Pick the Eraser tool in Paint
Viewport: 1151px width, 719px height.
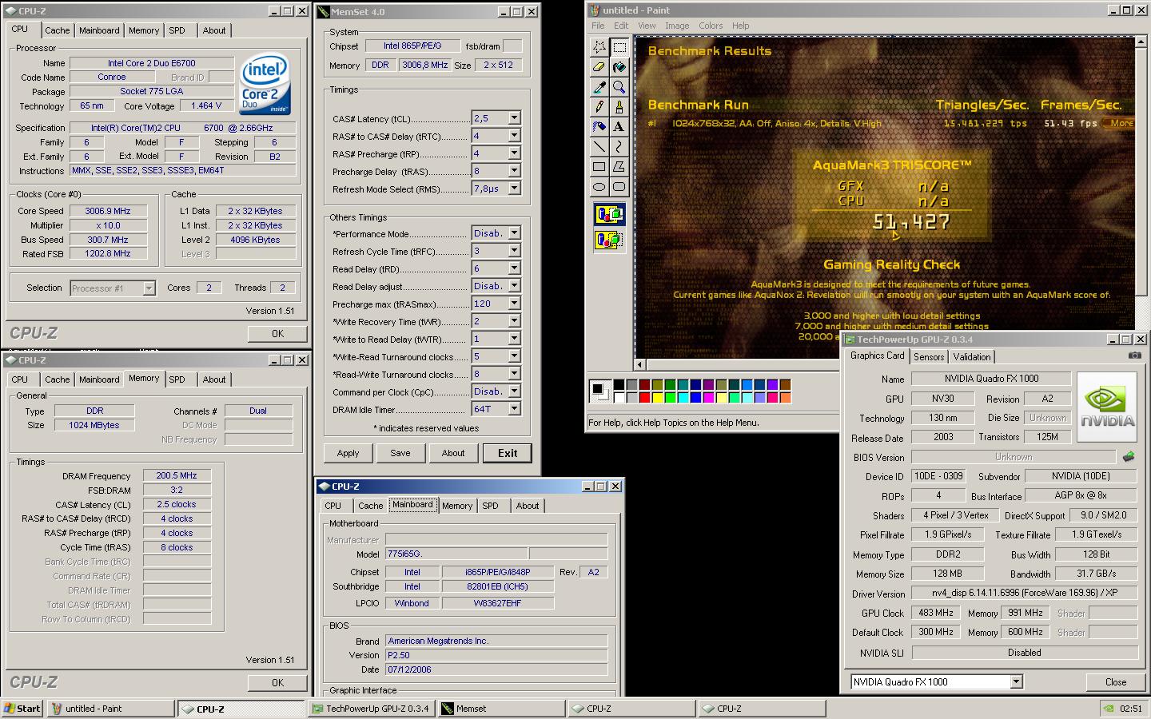[x=599, y=67]
